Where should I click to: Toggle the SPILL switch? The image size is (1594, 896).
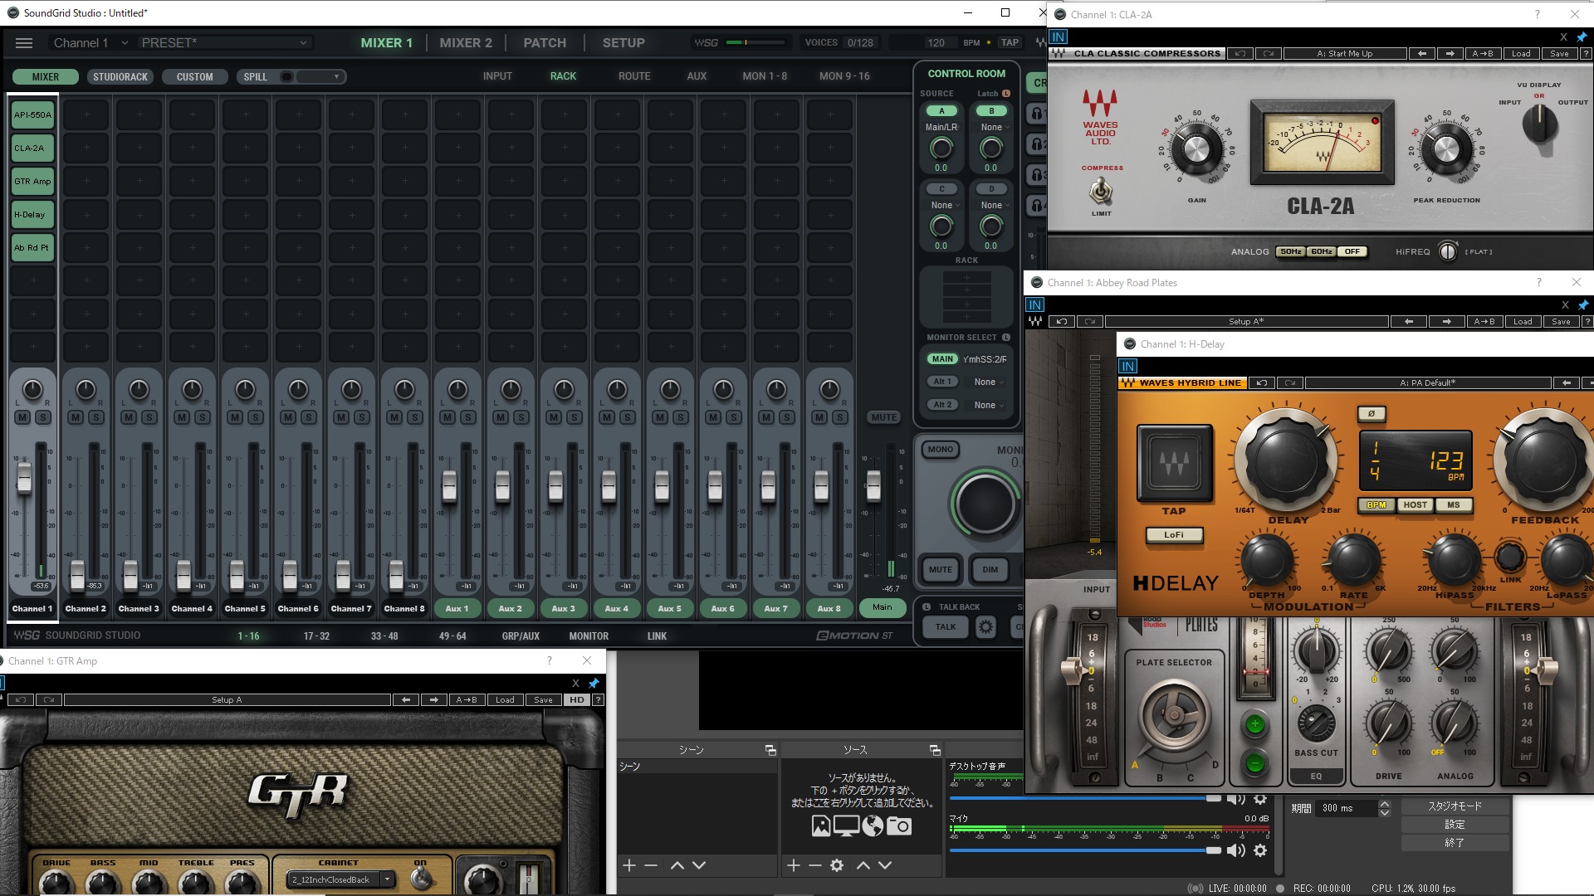[287, 77]
